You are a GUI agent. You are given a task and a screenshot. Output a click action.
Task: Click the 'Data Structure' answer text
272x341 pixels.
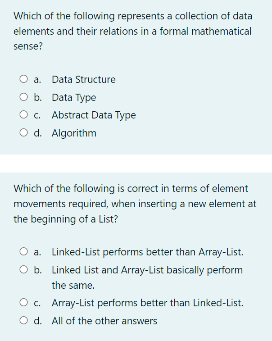pyautogui.click(x=84, y=79)
